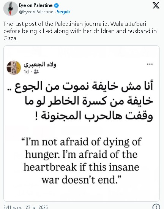Open the X logo icon
Screen dimensions: 164x209
156,5
